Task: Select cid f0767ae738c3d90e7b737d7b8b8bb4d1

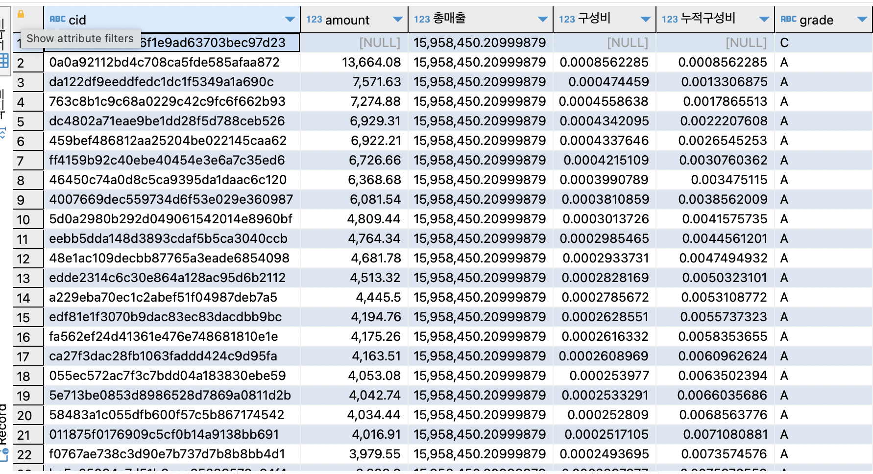Action: [x=172, y=454]
